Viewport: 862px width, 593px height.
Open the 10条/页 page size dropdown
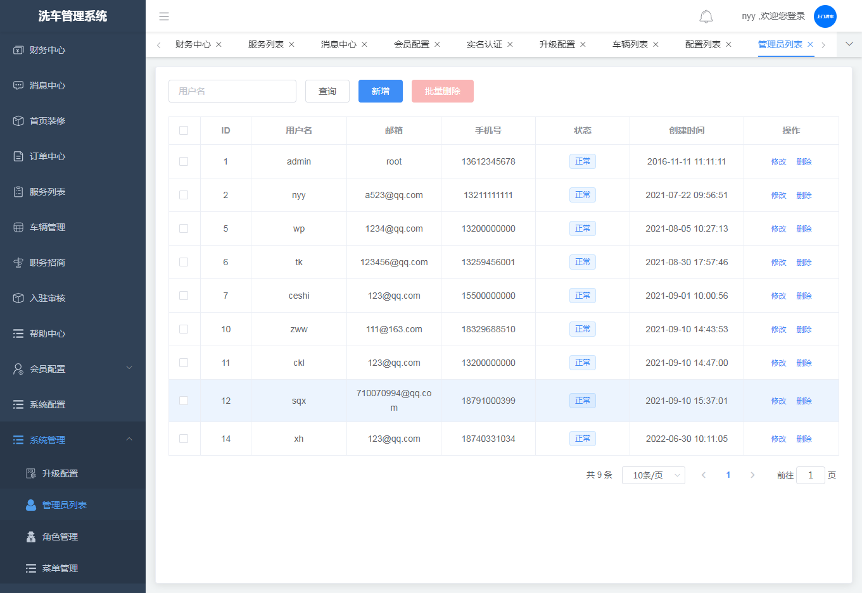tap(653, 475)
